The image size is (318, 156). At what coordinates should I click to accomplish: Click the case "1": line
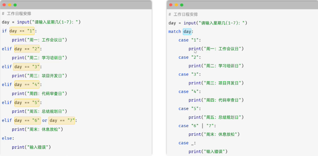pos(189,40)
